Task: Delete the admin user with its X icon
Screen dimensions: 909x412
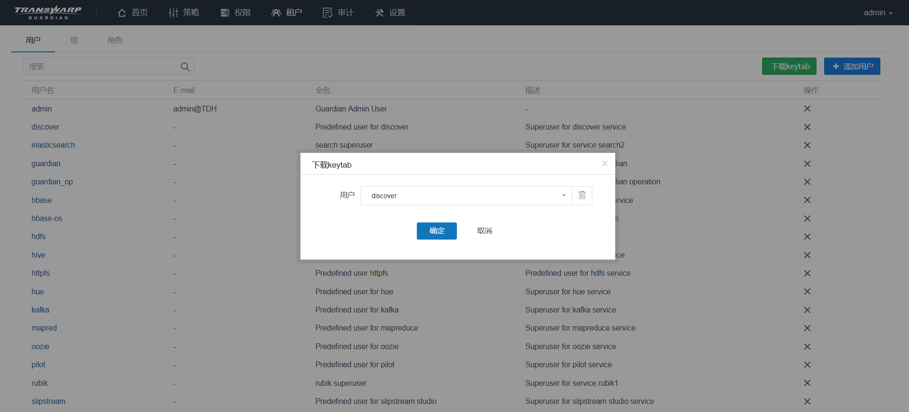Action: click(807, 109)
